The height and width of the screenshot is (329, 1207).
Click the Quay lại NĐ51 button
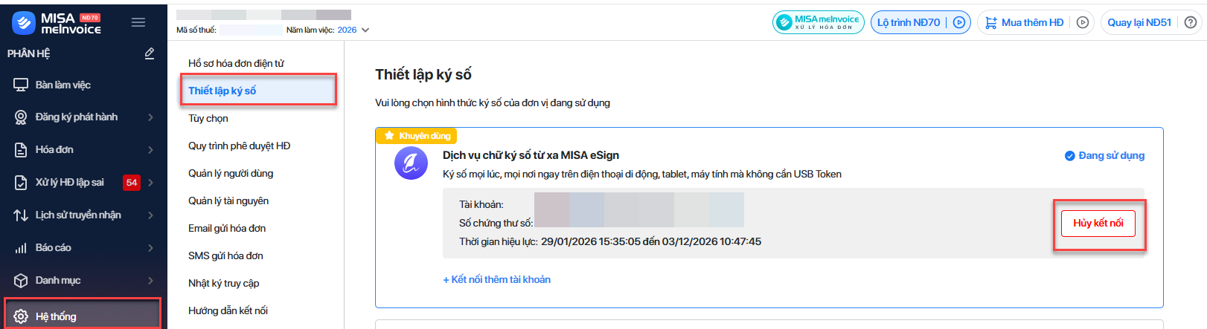pos(1139,22)
